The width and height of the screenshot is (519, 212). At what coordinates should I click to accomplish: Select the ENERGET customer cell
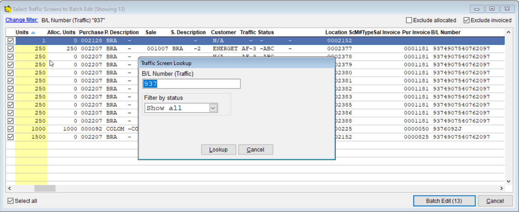tap(225, 49)
